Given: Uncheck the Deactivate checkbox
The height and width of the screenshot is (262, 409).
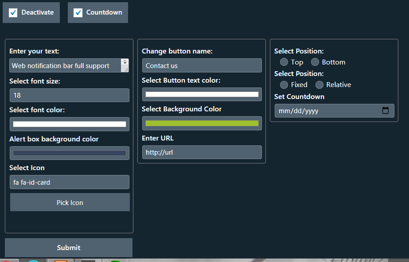Looking at the screenshot, I should pos(13,12).
